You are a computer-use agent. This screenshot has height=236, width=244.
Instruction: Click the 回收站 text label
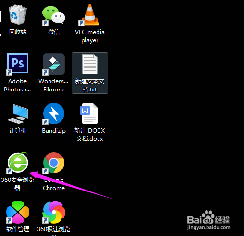(18, 32)
